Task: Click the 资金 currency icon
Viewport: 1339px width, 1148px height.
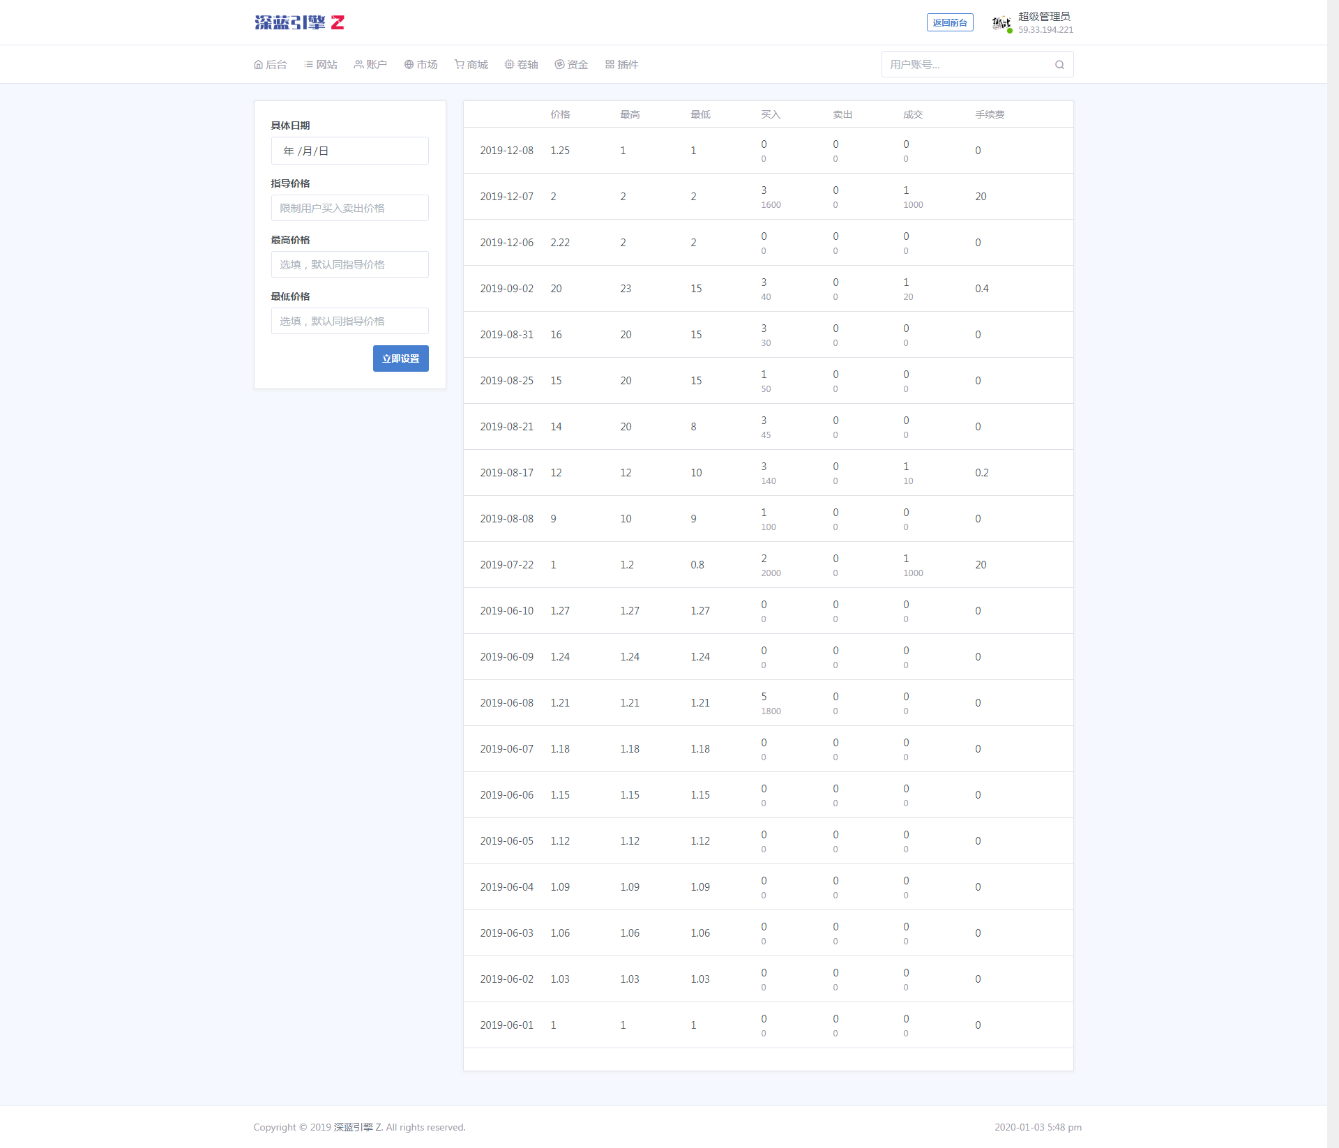Action: tap(559, 65)
